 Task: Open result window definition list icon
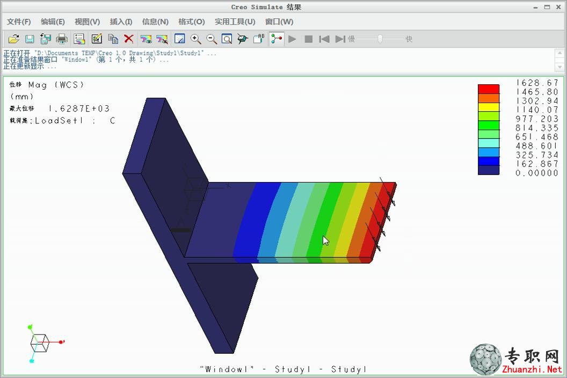[x=79, y=39]
